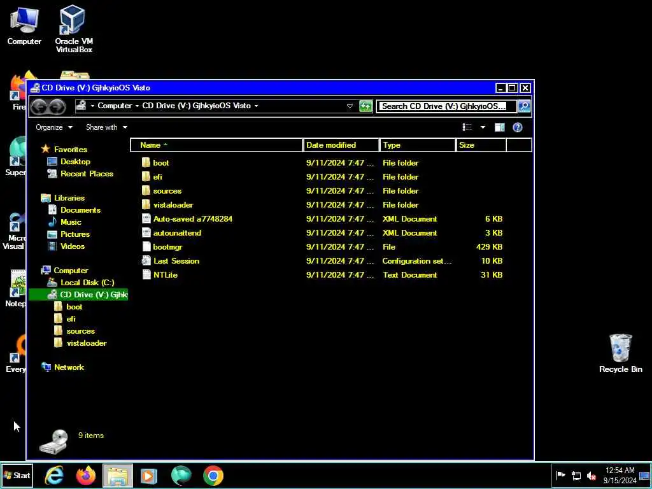The width and height of the screenshot is (652, 489).
Task: Sort by the Size column header
Action: [481, 145]
